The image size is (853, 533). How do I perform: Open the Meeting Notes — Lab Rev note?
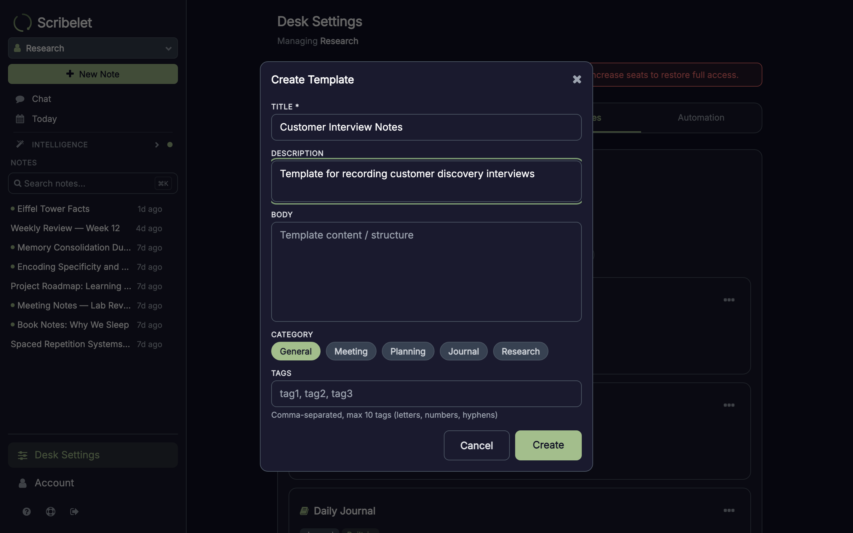[x=86, y=305]
